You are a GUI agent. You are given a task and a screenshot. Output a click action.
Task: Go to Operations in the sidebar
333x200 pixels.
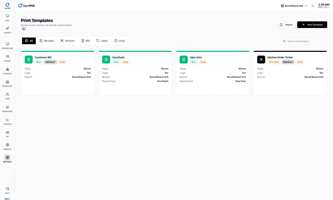[7, 46]
